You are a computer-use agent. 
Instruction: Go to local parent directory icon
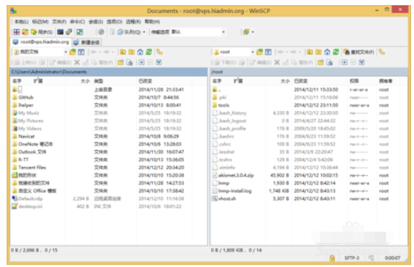pos(123,52)
